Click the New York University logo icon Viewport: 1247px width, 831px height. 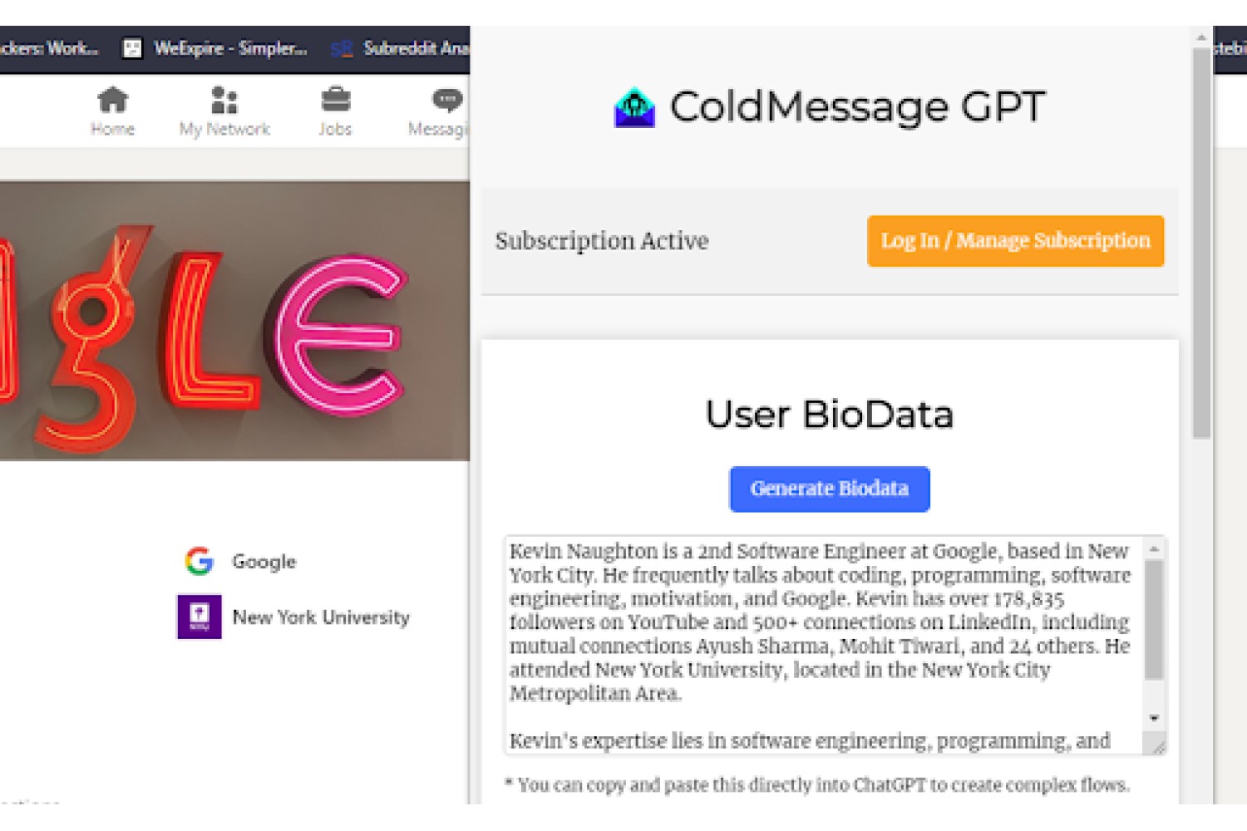pyautogui.click(x=200, y=617)
